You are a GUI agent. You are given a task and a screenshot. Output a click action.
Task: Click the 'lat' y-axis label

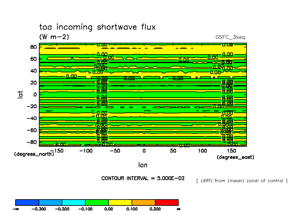(x=20, y=94)
